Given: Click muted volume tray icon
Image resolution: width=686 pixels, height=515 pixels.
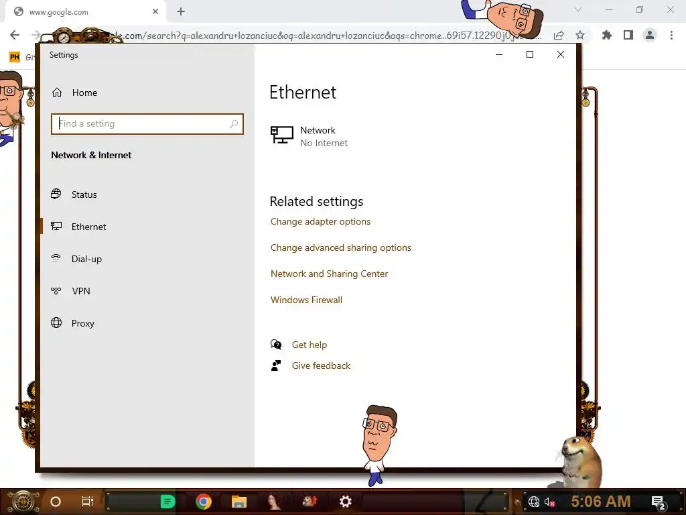Looking at the screenshot, I should (549, 502).
